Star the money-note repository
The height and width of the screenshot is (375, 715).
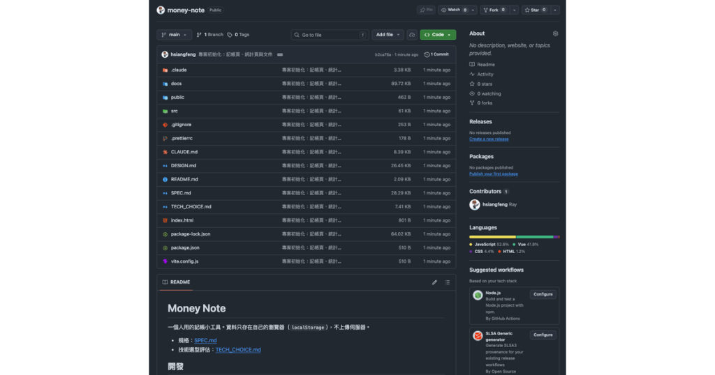coord(536,10)
